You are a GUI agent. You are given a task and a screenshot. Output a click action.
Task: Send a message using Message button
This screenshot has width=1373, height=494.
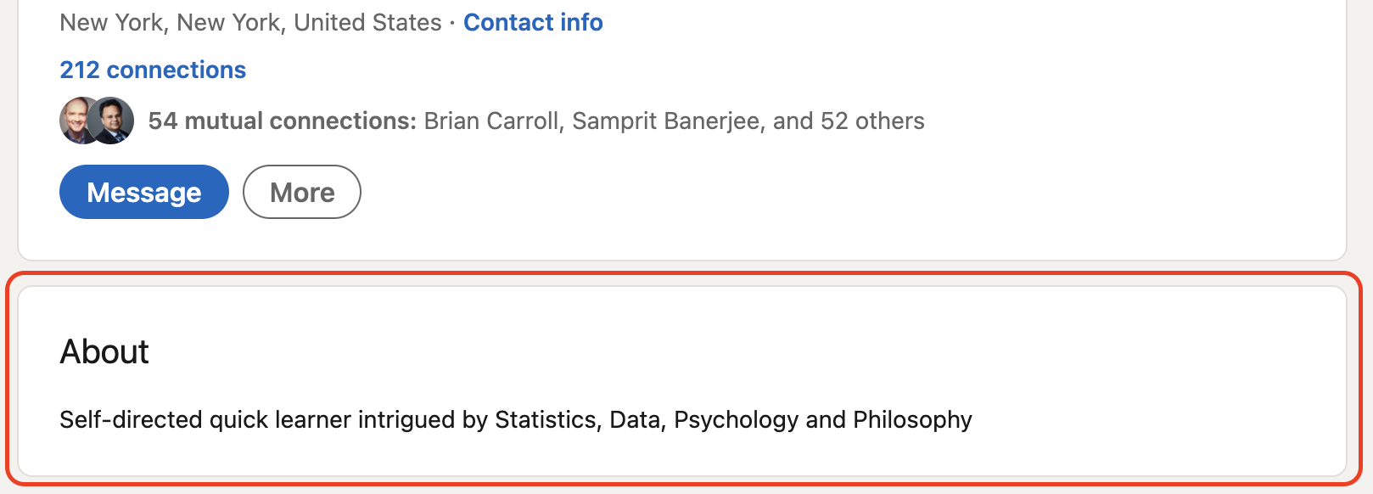(144, 192)
